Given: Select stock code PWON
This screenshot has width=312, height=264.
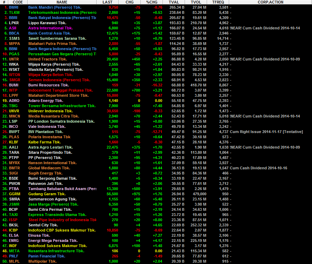Looking at the screenshot, I should coord(14,183).
